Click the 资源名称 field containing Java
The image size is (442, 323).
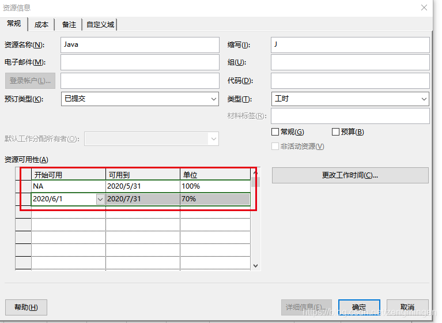(x=140, y=45)
